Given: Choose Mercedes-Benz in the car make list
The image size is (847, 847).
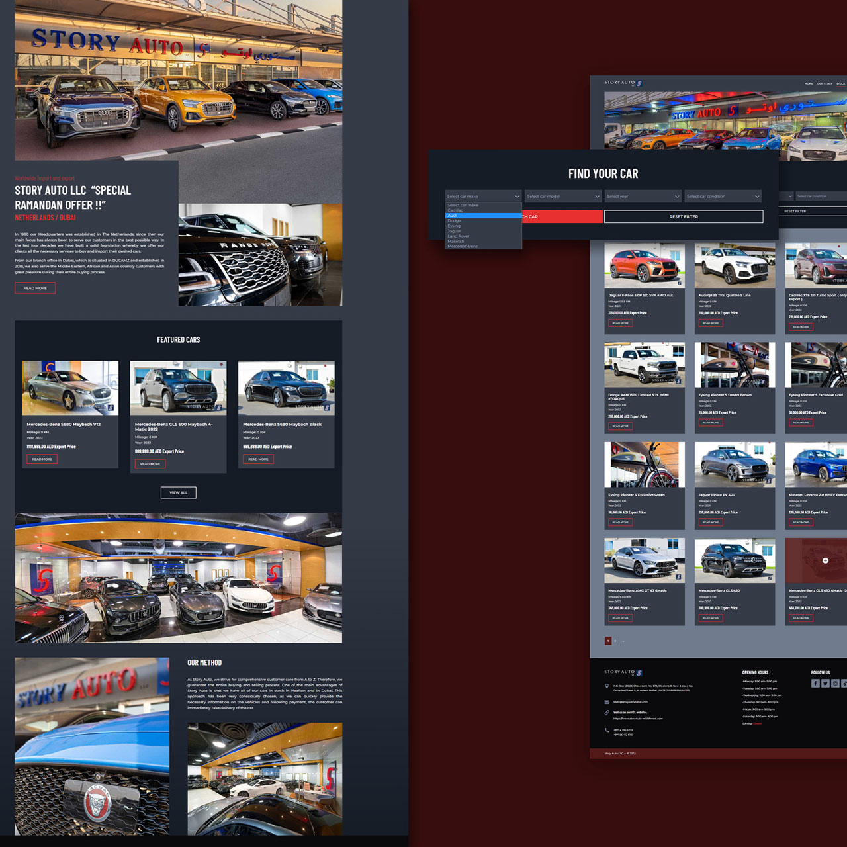Looking at the screenshot, I should pyautogui.click(x=483, y=246).
